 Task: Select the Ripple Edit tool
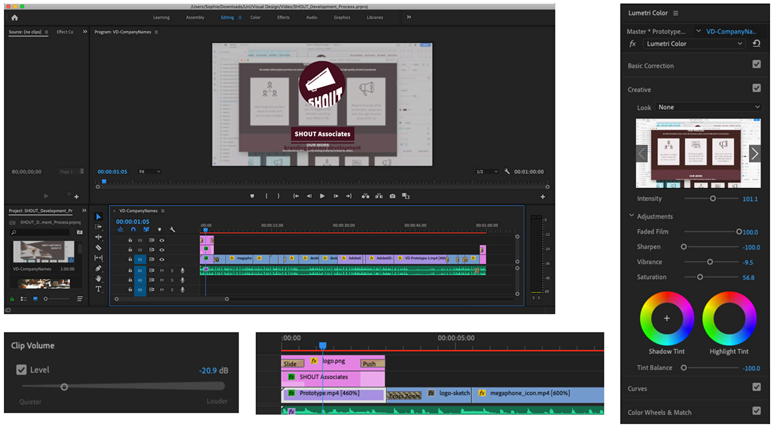click(x=99, y=237)
